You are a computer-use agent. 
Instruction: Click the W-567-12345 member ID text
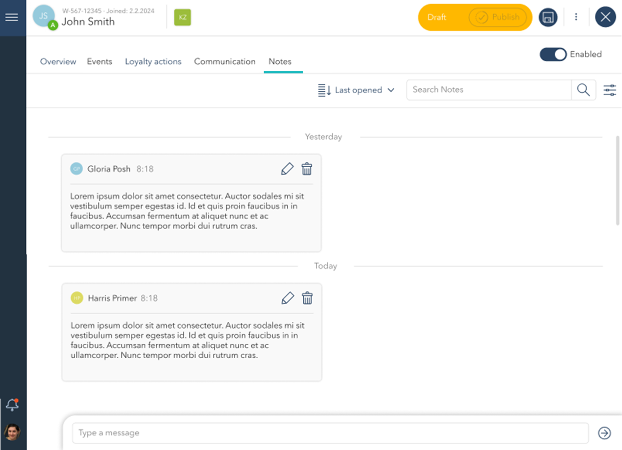(x=82, y=10)
